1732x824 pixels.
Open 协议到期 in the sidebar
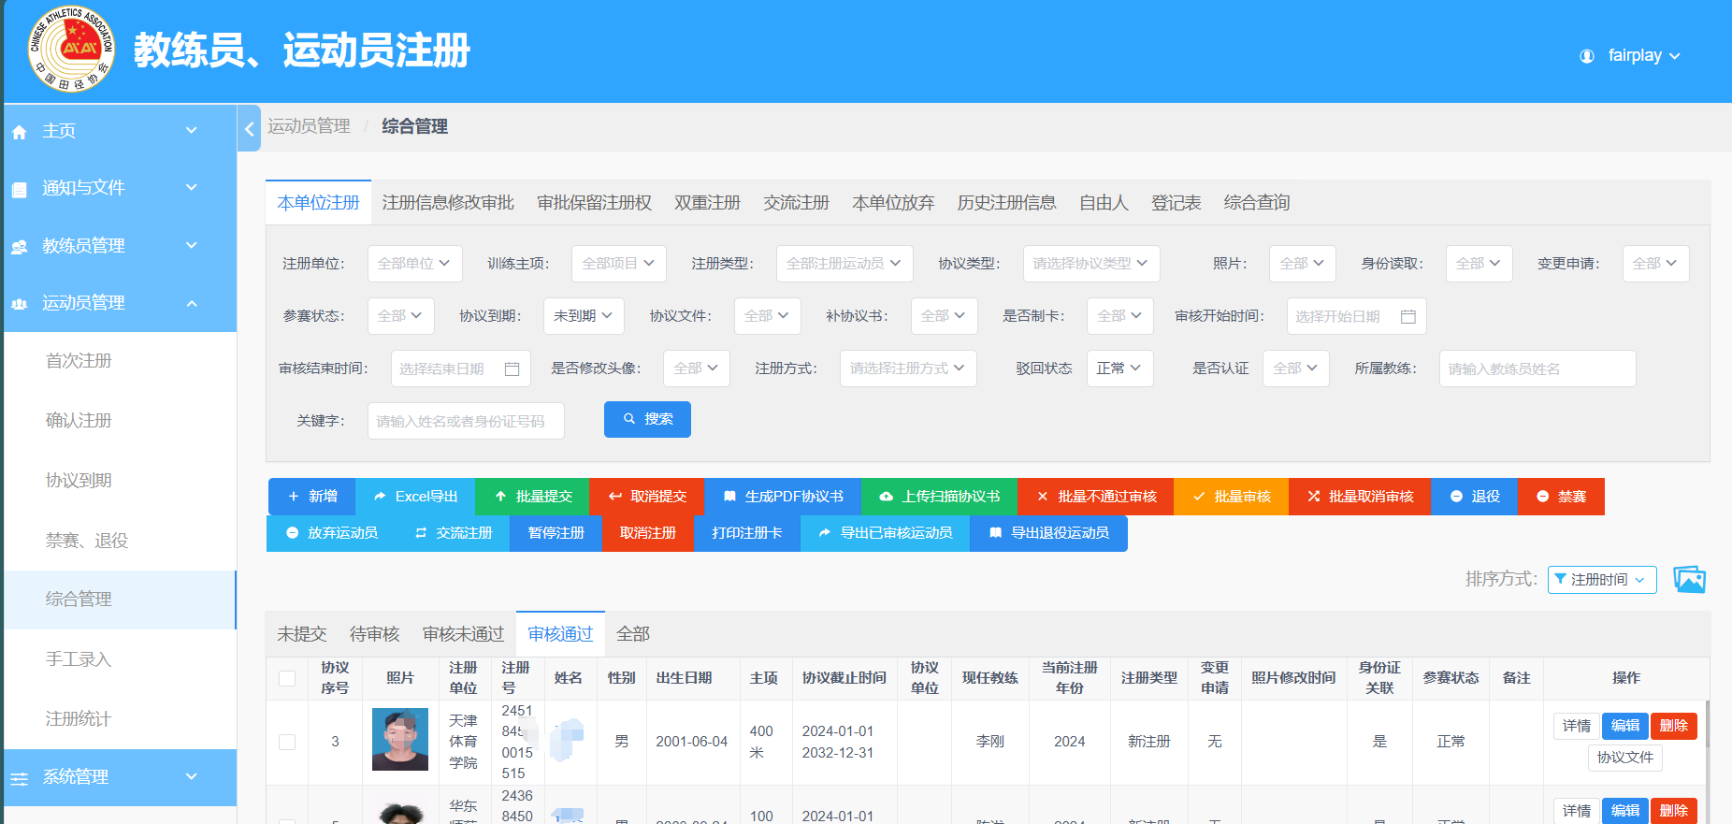[x=79, y=481]
